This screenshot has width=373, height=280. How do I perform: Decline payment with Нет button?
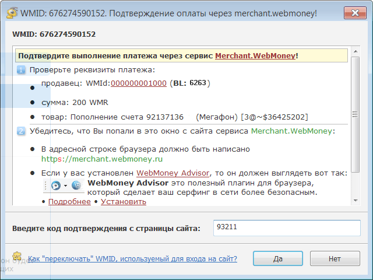(x=335, y=258)
